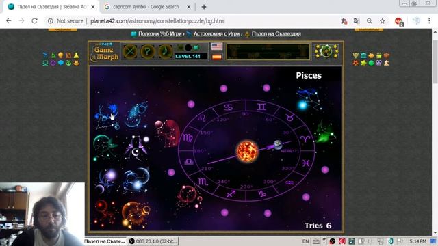Click the yellow trident icon on right panel
The height and width of the screenshot is (246, 438).
pyautogui.click(x=356, y=55)
